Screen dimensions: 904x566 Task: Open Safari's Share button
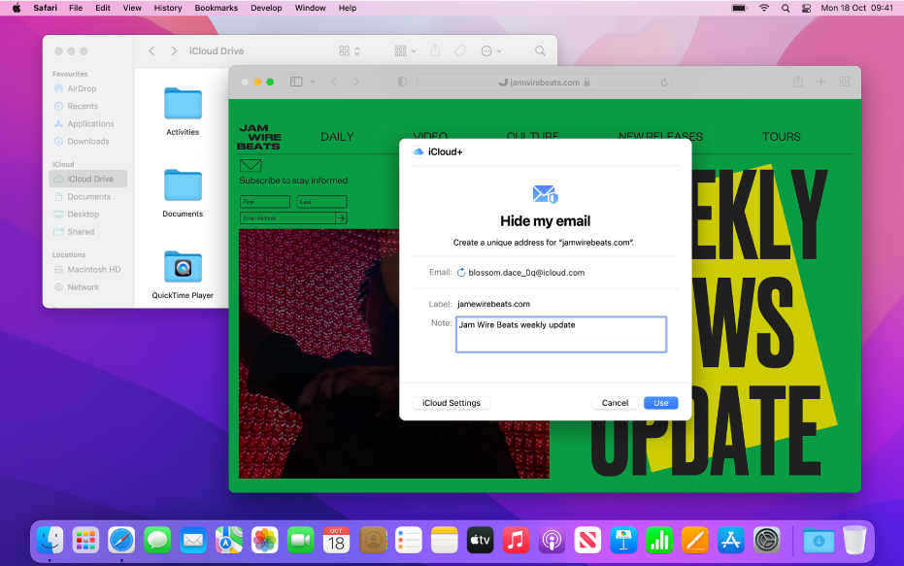797,83
